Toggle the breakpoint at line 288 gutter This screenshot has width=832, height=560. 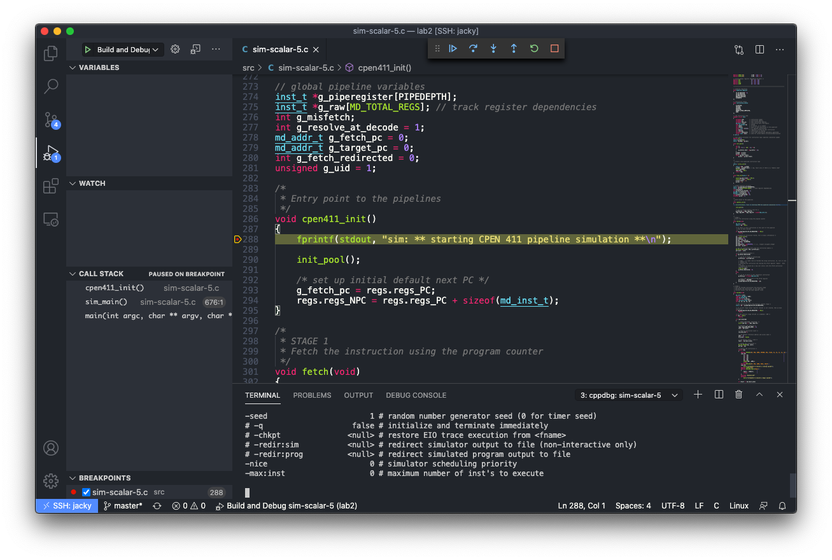(x=237, y=239)
